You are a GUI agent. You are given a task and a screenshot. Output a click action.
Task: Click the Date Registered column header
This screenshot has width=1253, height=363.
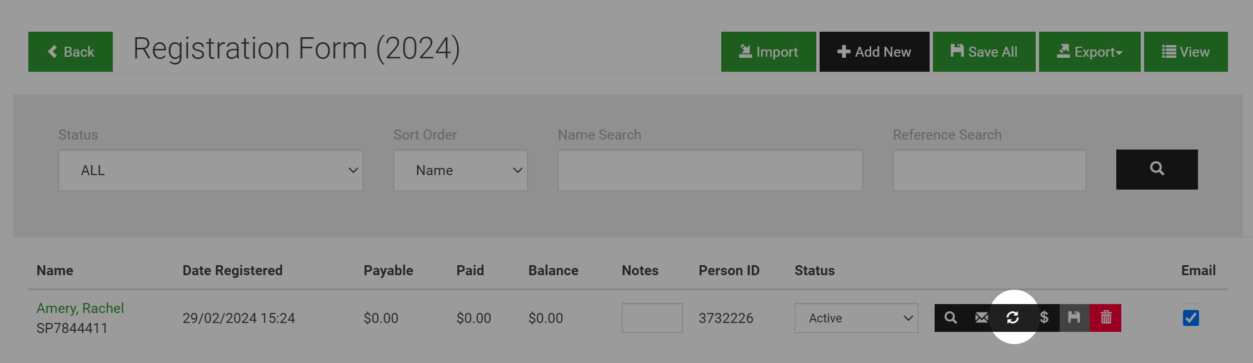click(x=232, y=270)
